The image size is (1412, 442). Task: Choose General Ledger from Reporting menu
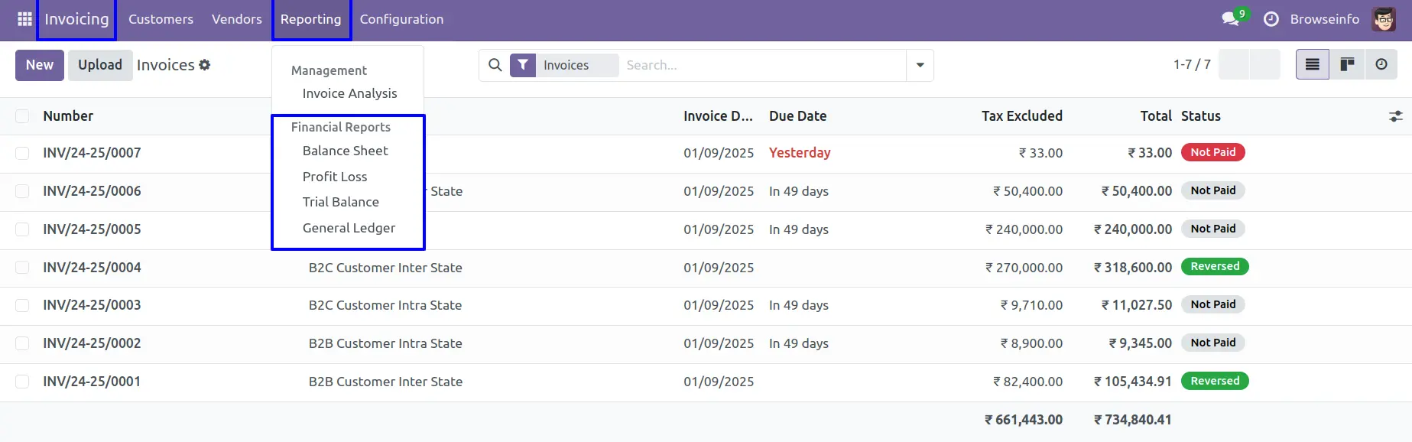349,228
